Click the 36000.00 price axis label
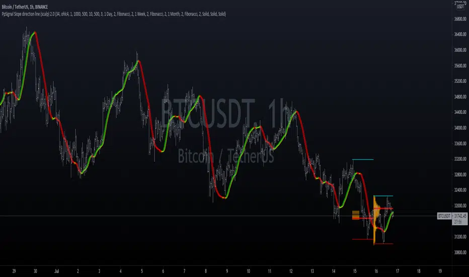The width and height of the screenshot is (469, 277). coord(460,50)
